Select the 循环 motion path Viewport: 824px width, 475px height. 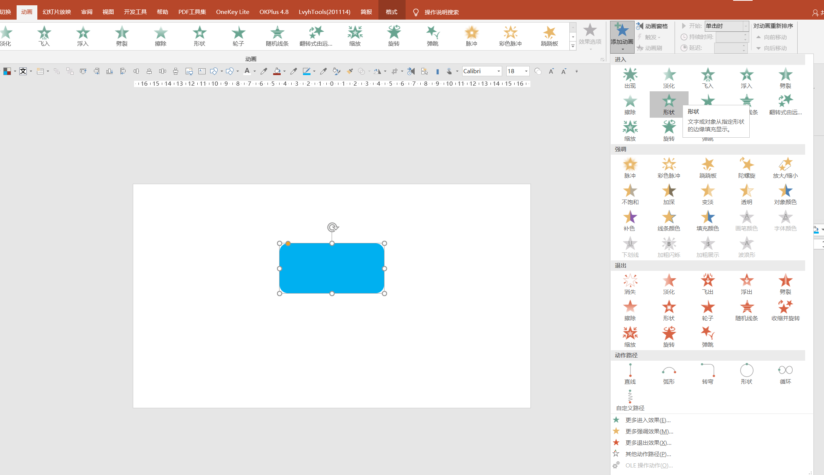(x=786, y=374)
